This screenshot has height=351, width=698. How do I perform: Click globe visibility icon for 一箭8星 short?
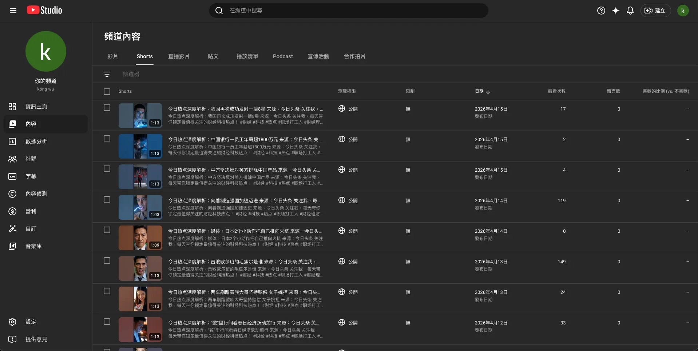(342, 108)
